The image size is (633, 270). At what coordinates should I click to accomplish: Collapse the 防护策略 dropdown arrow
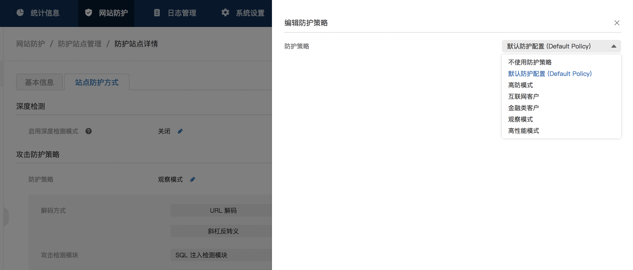[614, 46]
